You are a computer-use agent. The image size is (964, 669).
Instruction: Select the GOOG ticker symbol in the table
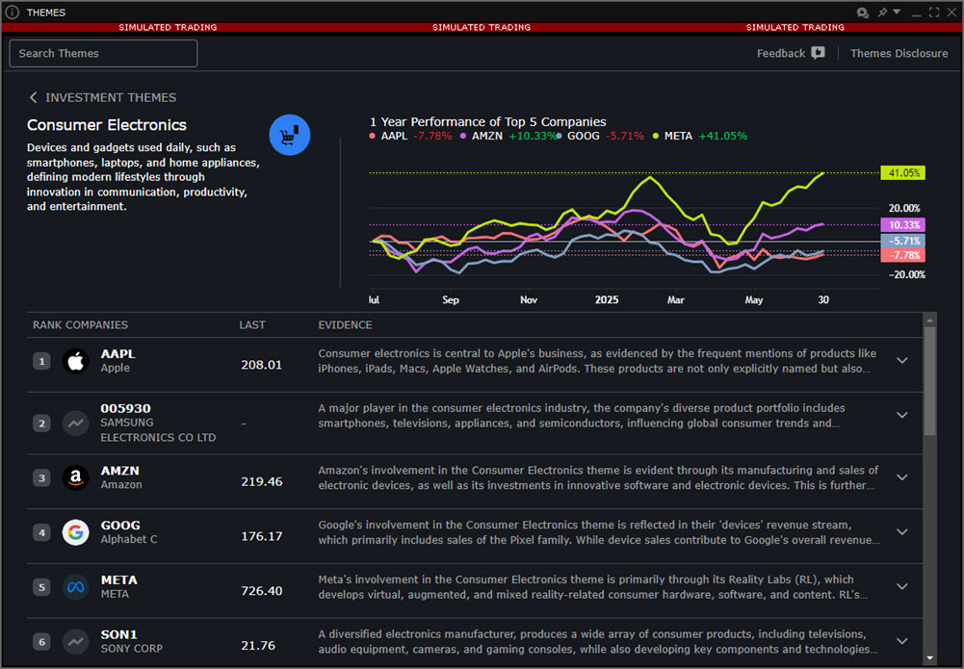click(120, 526)
